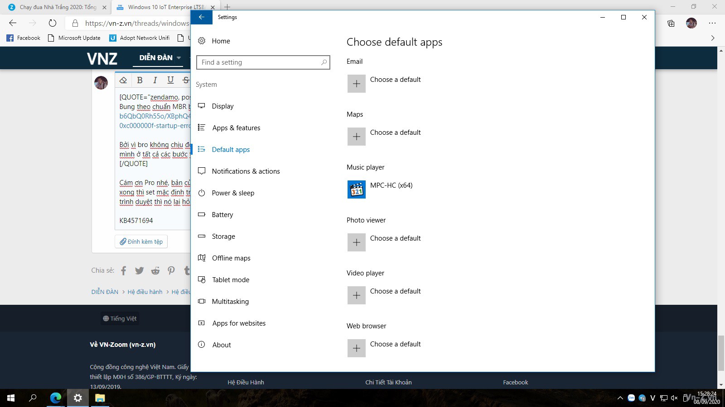Select Apps & features in the sidebar
The image size is (725, 407).
pos(236,128)
